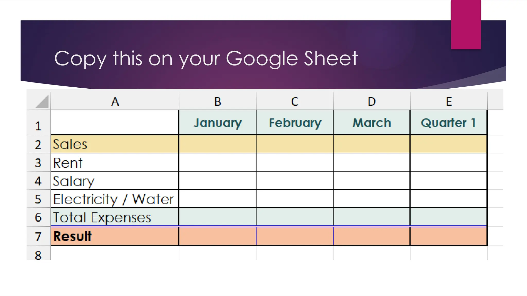Viewport: 527px width, 296px height.
Task: Select the bold Result label cell
Action: [x=115, y=236]
